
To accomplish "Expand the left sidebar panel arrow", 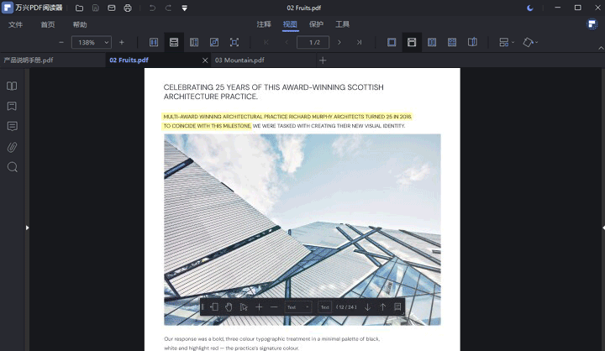I will (x=27, y=228).
